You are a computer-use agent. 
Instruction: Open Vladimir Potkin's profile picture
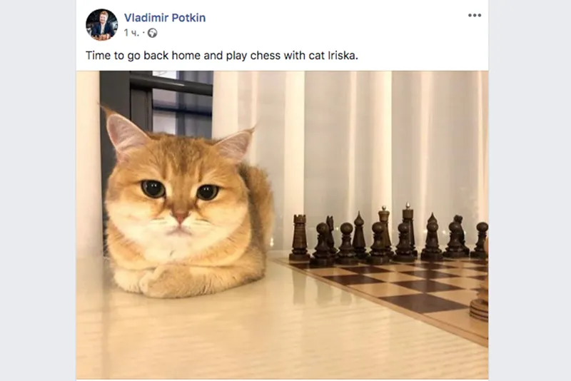[101, 25]
